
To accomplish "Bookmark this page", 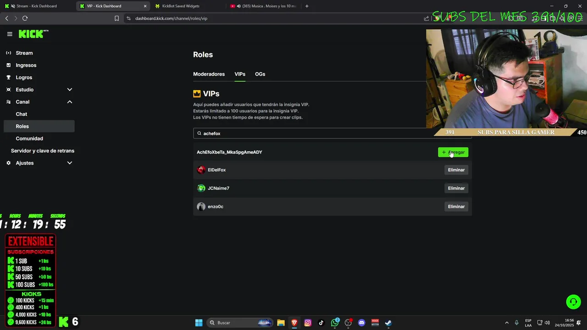I will coord(116,18).
